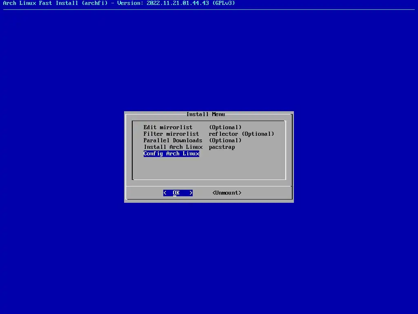Click the Install Menu dialog title

pyautogui.click(x=206, y=114)
